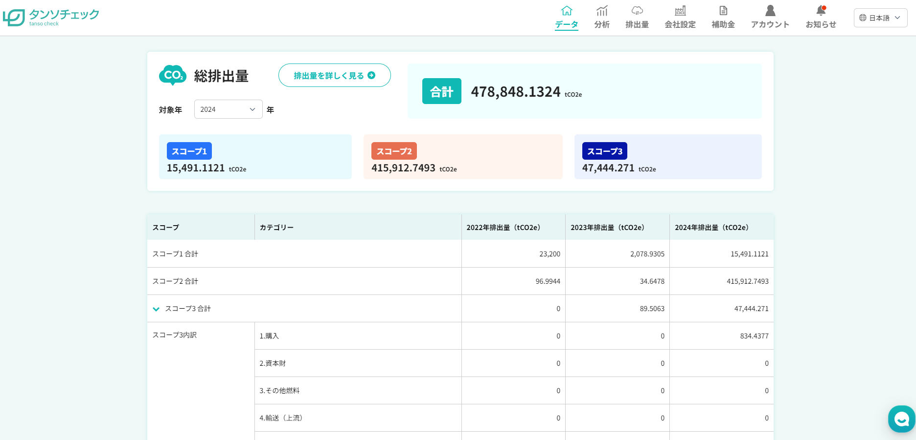Click the CO2 cloud icon

(173, 75)
